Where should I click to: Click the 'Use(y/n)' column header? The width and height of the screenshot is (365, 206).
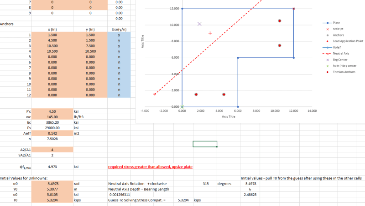coord(119,30)
